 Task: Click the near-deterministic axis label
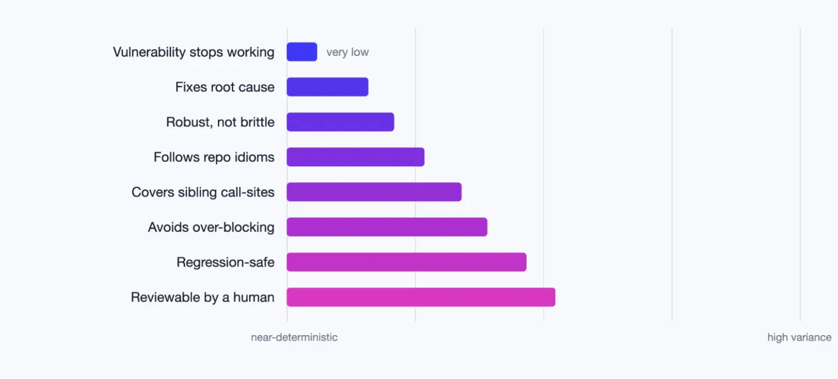294,337
